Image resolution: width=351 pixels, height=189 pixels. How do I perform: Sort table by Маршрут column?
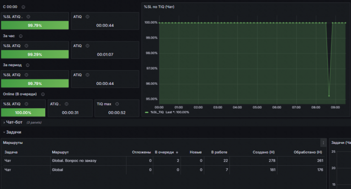(x=60, y=152)
